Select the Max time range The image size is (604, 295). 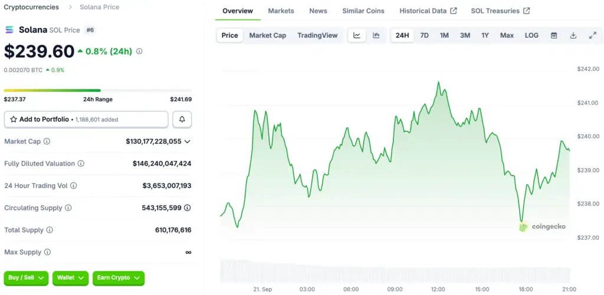coord(507,35)
